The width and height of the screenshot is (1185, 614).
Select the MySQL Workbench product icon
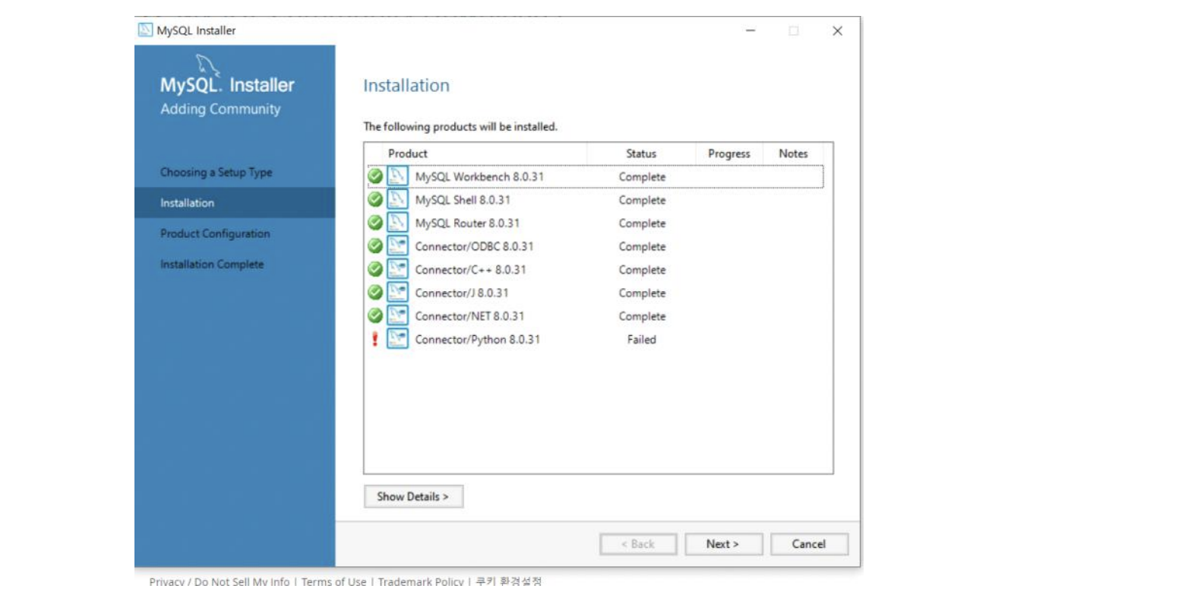(397, 176)
